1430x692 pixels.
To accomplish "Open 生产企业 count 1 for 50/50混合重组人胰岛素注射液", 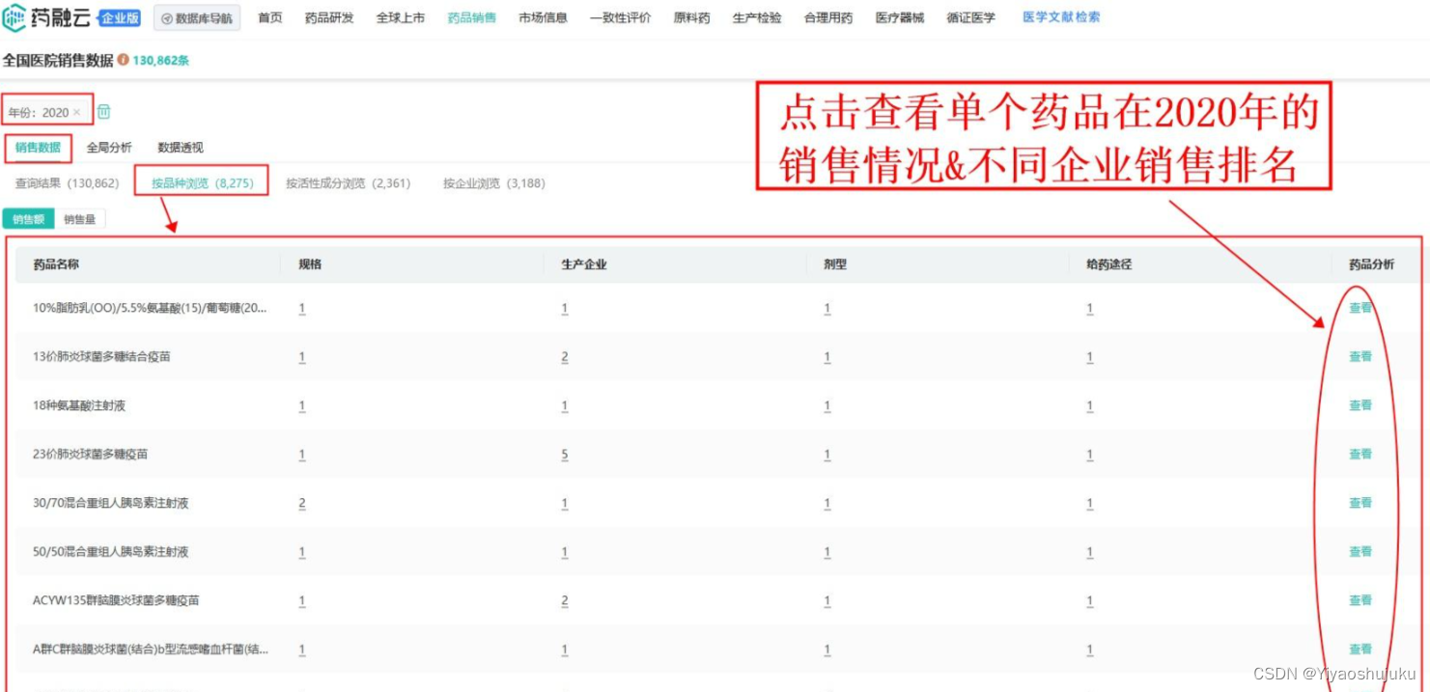I will point(565,552).
